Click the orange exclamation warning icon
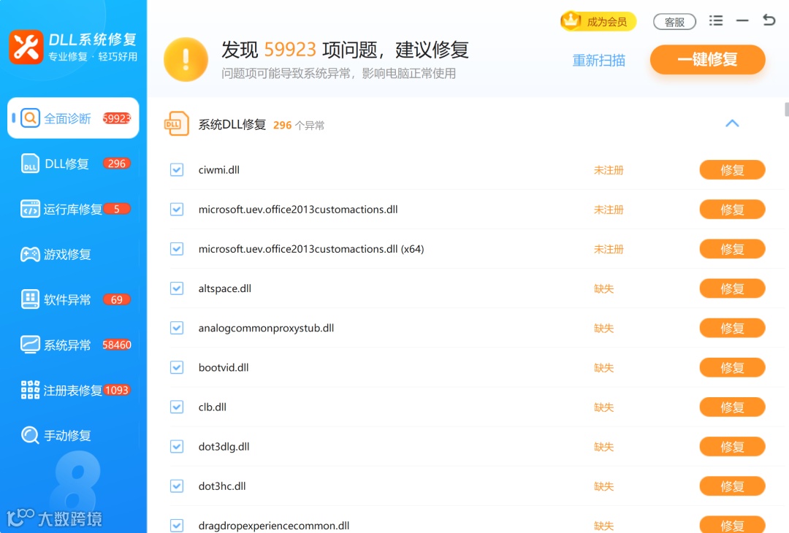The height and width of the screenshot is (533, 789). (186, 59)
